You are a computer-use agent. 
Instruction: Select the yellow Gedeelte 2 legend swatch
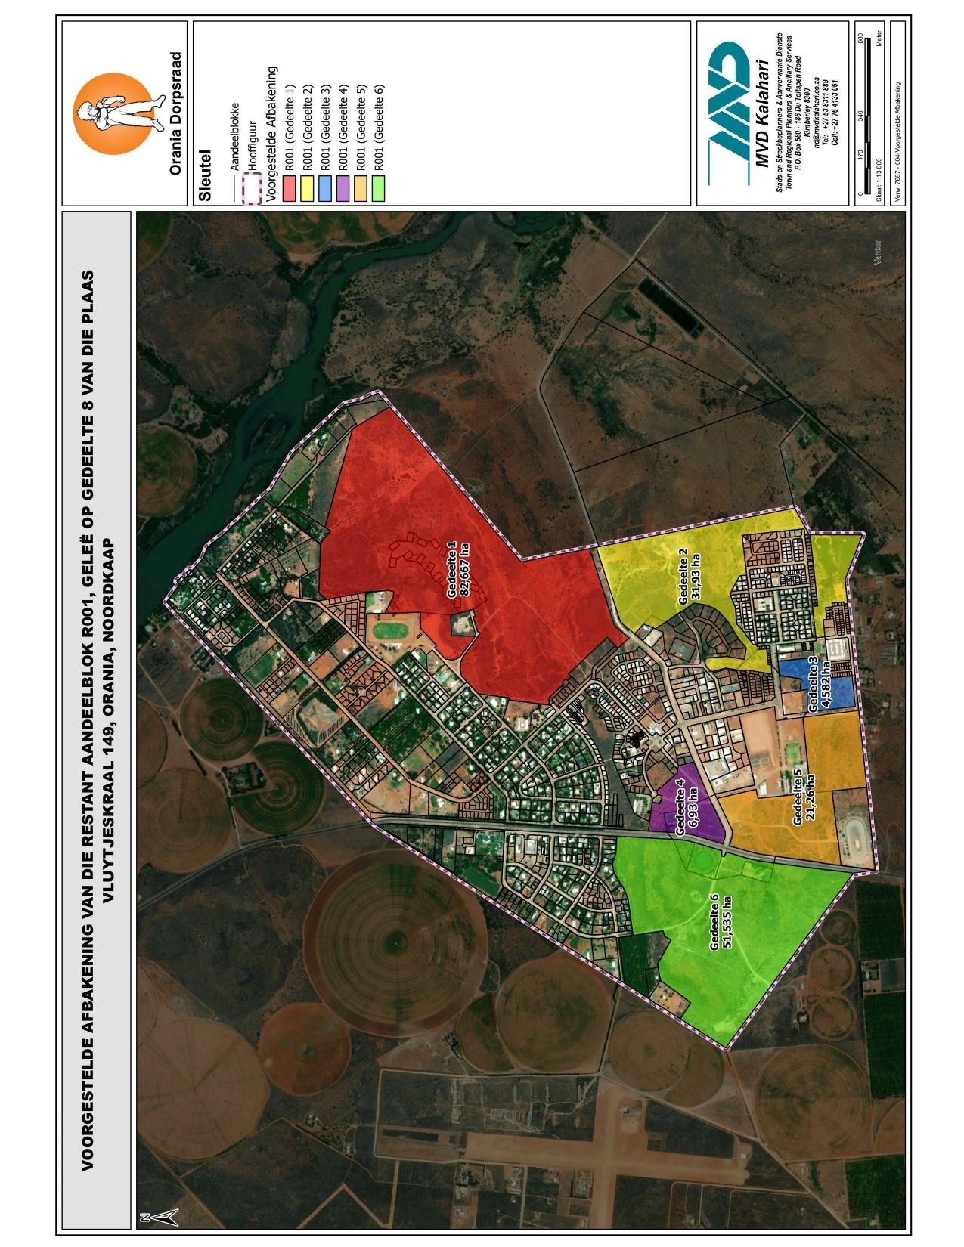[x=307, y=189]
